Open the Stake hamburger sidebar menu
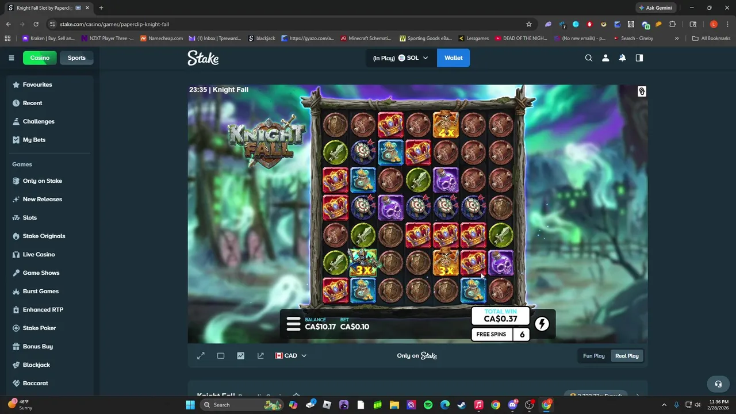 click(x=11, y=57)
